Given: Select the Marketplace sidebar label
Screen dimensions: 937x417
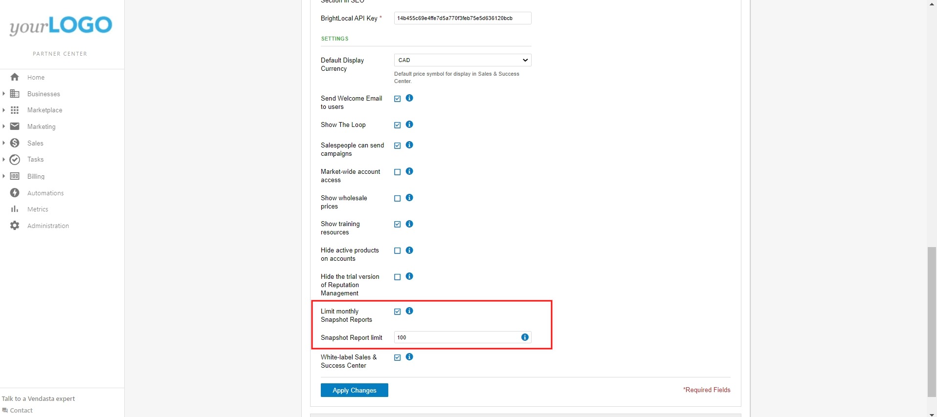Looking at the screenshot, I should pos(45,110).
